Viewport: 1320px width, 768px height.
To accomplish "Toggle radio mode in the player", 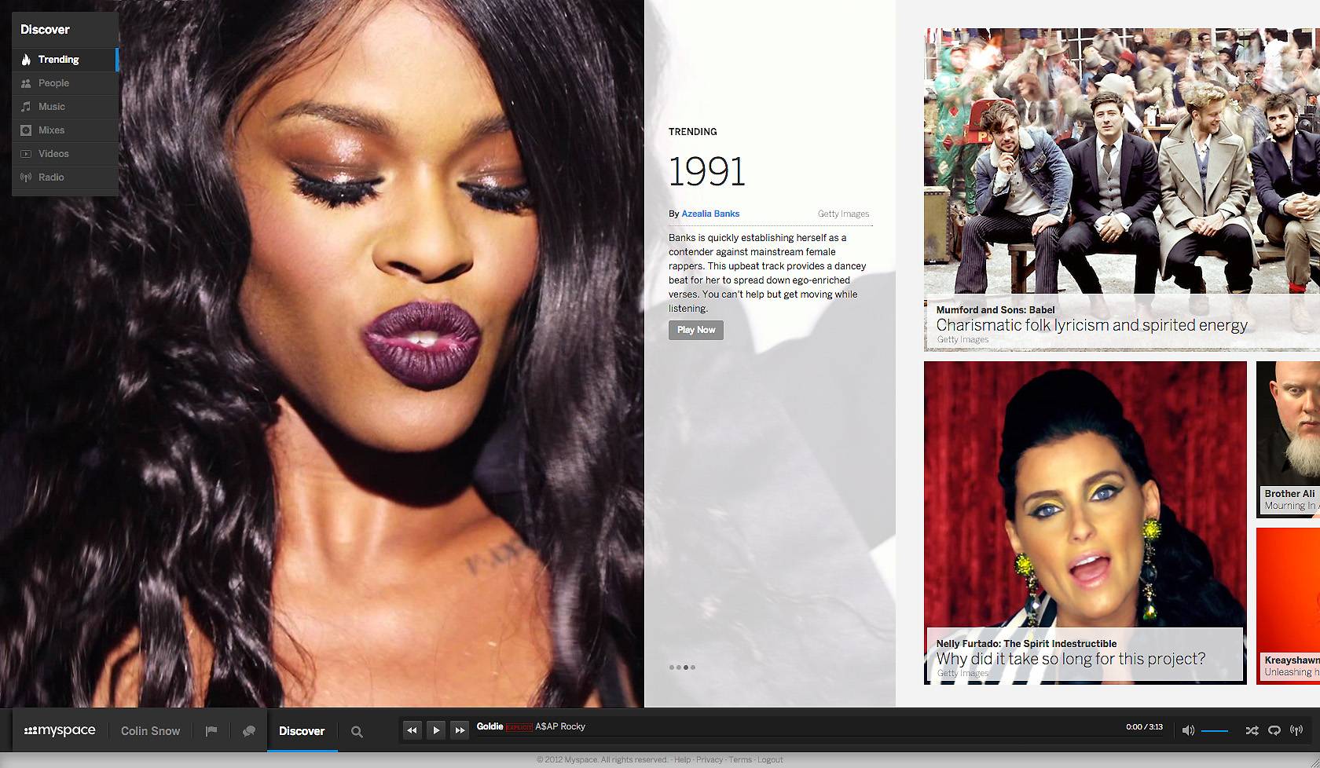I will pyautogui.click(x=1296, y=730).
